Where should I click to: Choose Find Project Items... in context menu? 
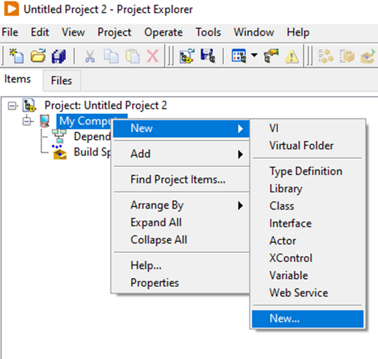[181, 179]
